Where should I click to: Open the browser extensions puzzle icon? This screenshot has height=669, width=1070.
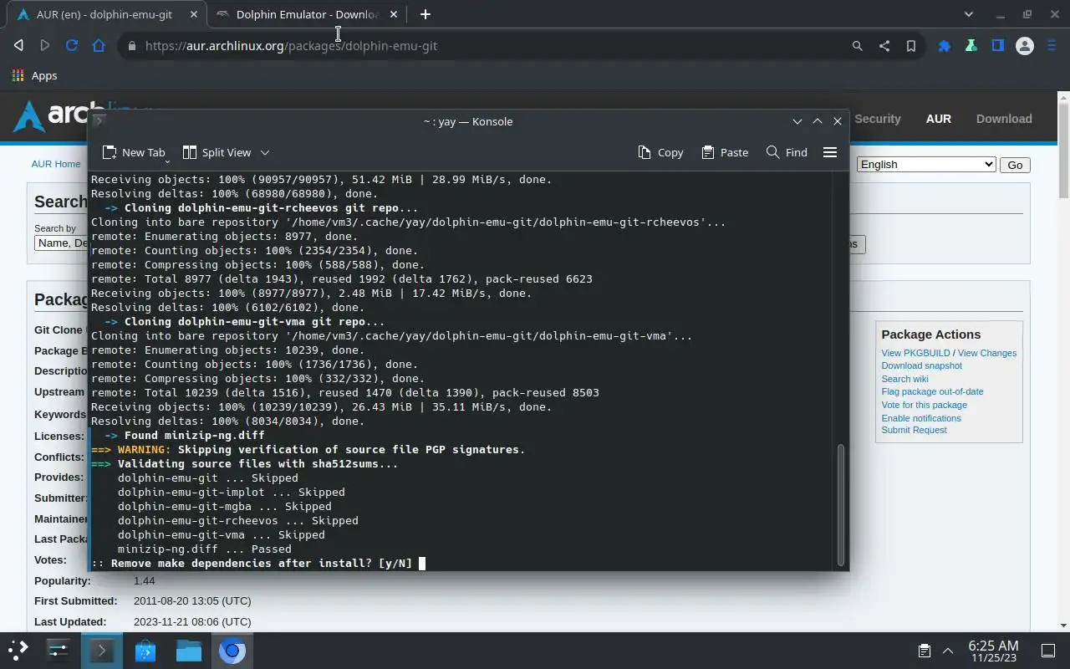[x=944, y=46]
